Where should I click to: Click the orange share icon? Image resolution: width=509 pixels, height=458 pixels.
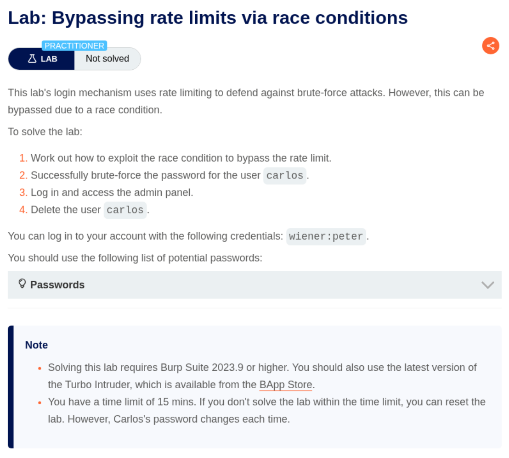pos(491,45)
